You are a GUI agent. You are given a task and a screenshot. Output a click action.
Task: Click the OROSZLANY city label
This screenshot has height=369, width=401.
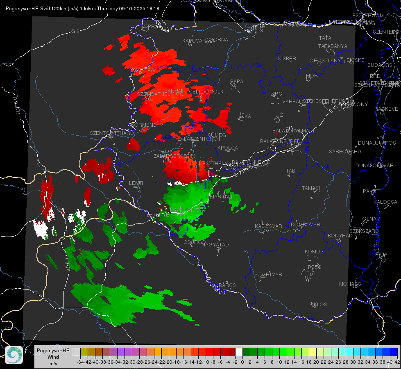point(325,60)
